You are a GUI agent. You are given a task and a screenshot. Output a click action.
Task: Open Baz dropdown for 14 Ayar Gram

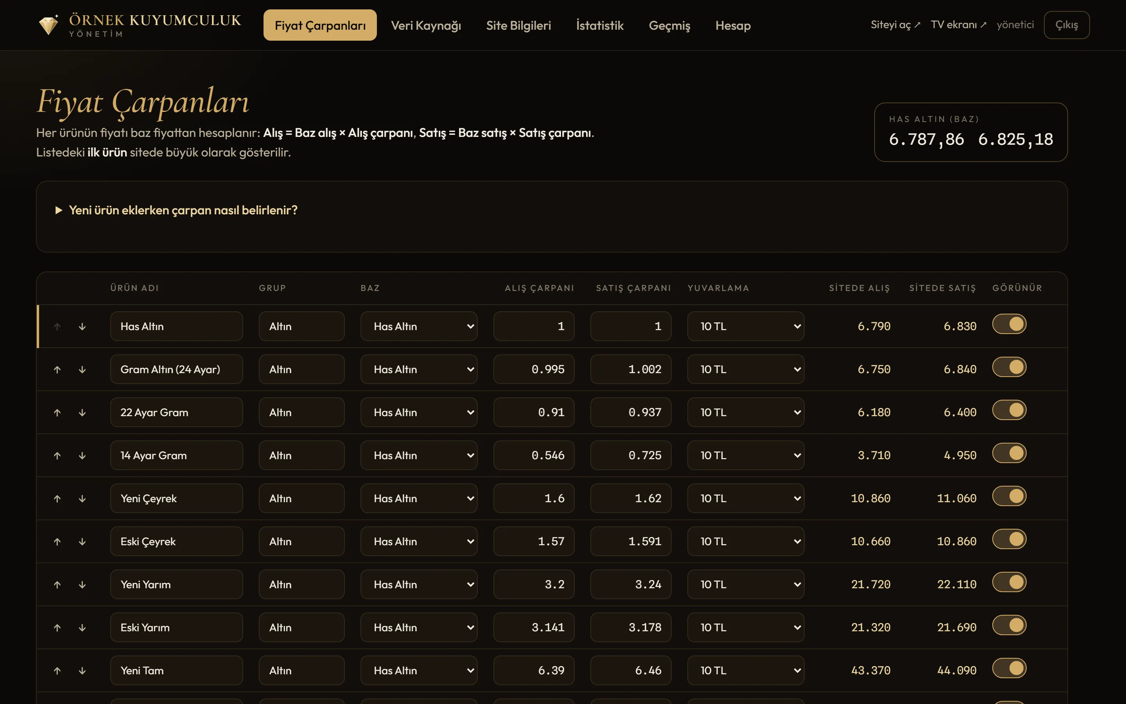pyautogui.click(x=419, y=456)
